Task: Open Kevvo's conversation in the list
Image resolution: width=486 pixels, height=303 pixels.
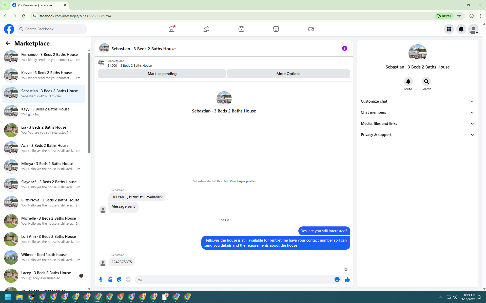Action: tap(44, 75)
